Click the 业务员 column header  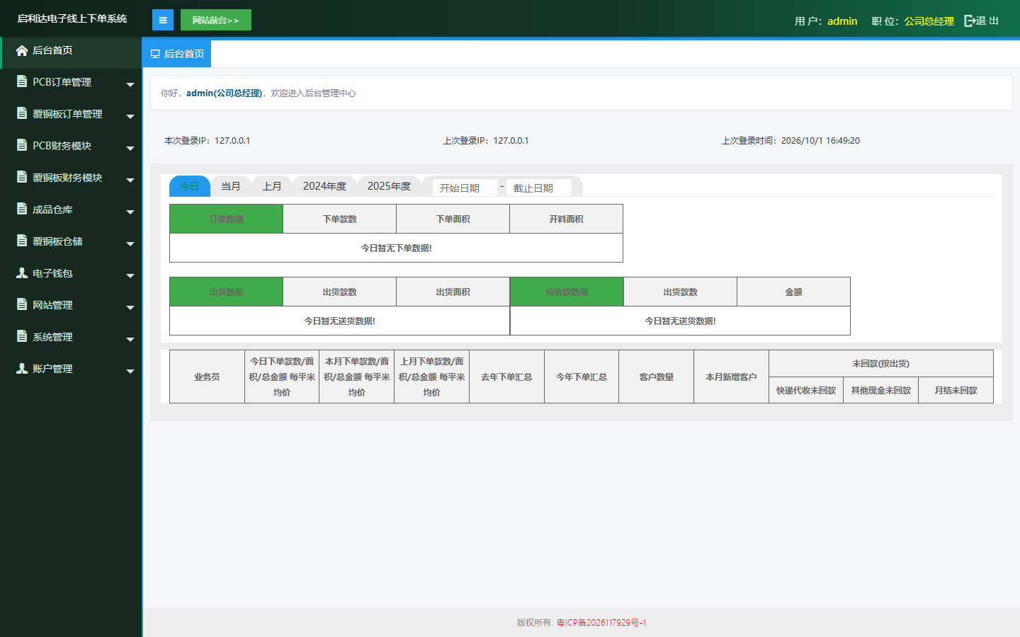tap(207, 377)
